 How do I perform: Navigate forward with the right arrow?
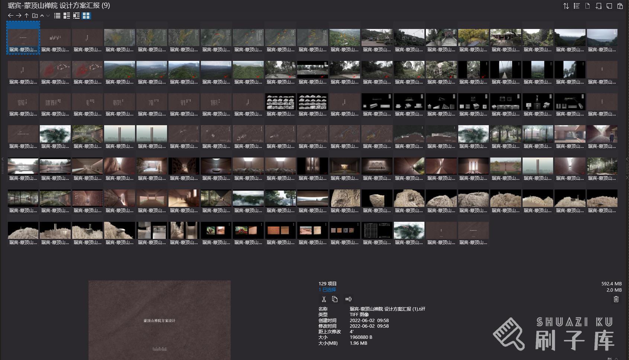click(x=19, y=16)
